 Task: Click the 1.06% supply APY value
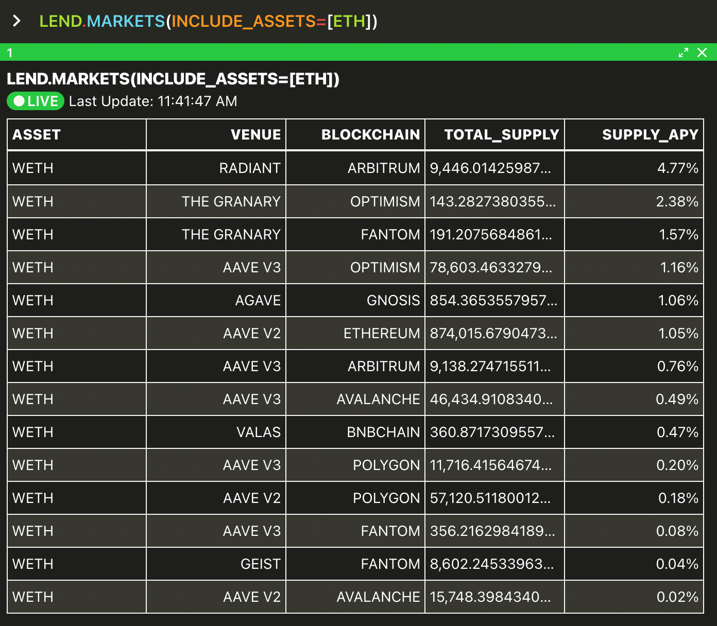(x=678, y=300)
